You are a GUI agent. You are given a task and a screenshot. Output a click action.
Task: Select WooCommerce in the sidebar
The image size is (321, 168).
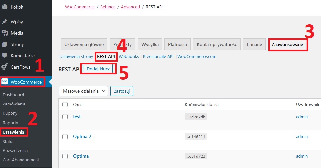[26, 82]
